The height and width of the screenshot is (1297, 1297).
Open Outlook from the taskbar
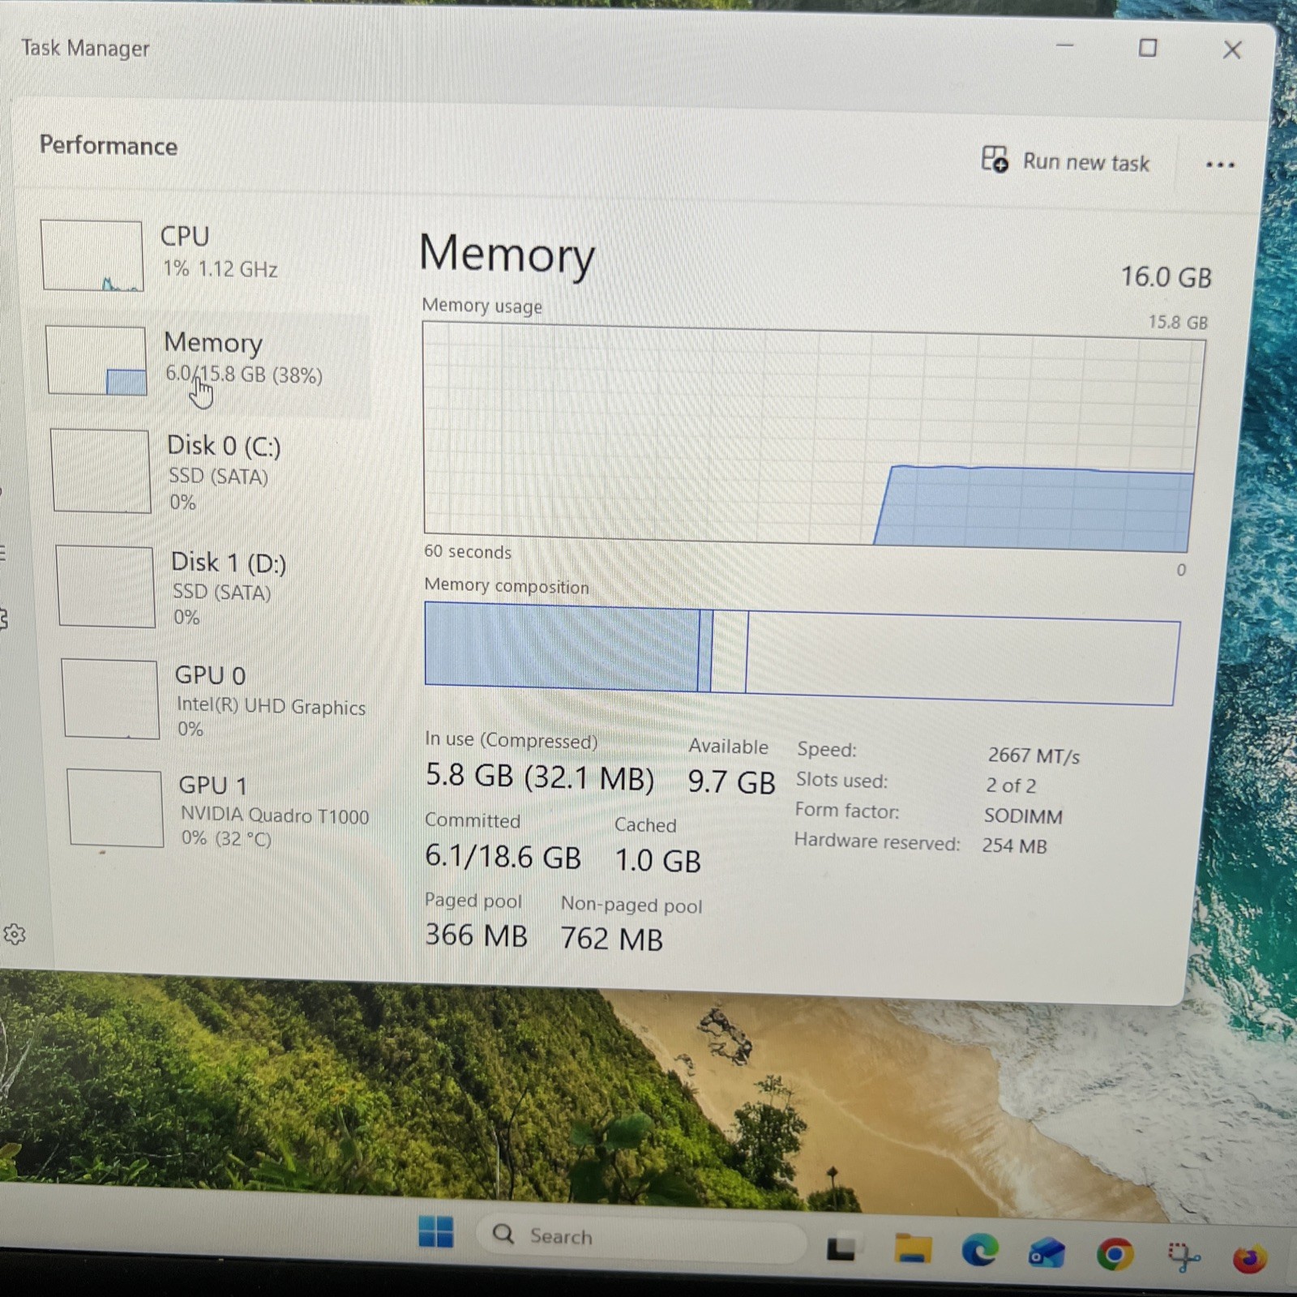point(1047,1253)
